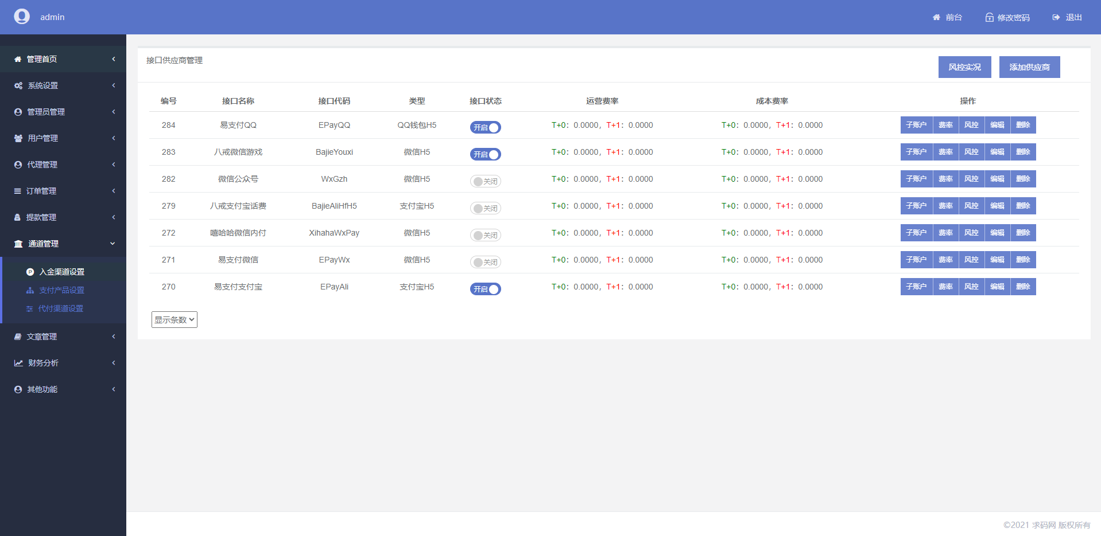Click the lock icon beside 修改密码
1101x536 pixels.
click(x=990, y=17)
